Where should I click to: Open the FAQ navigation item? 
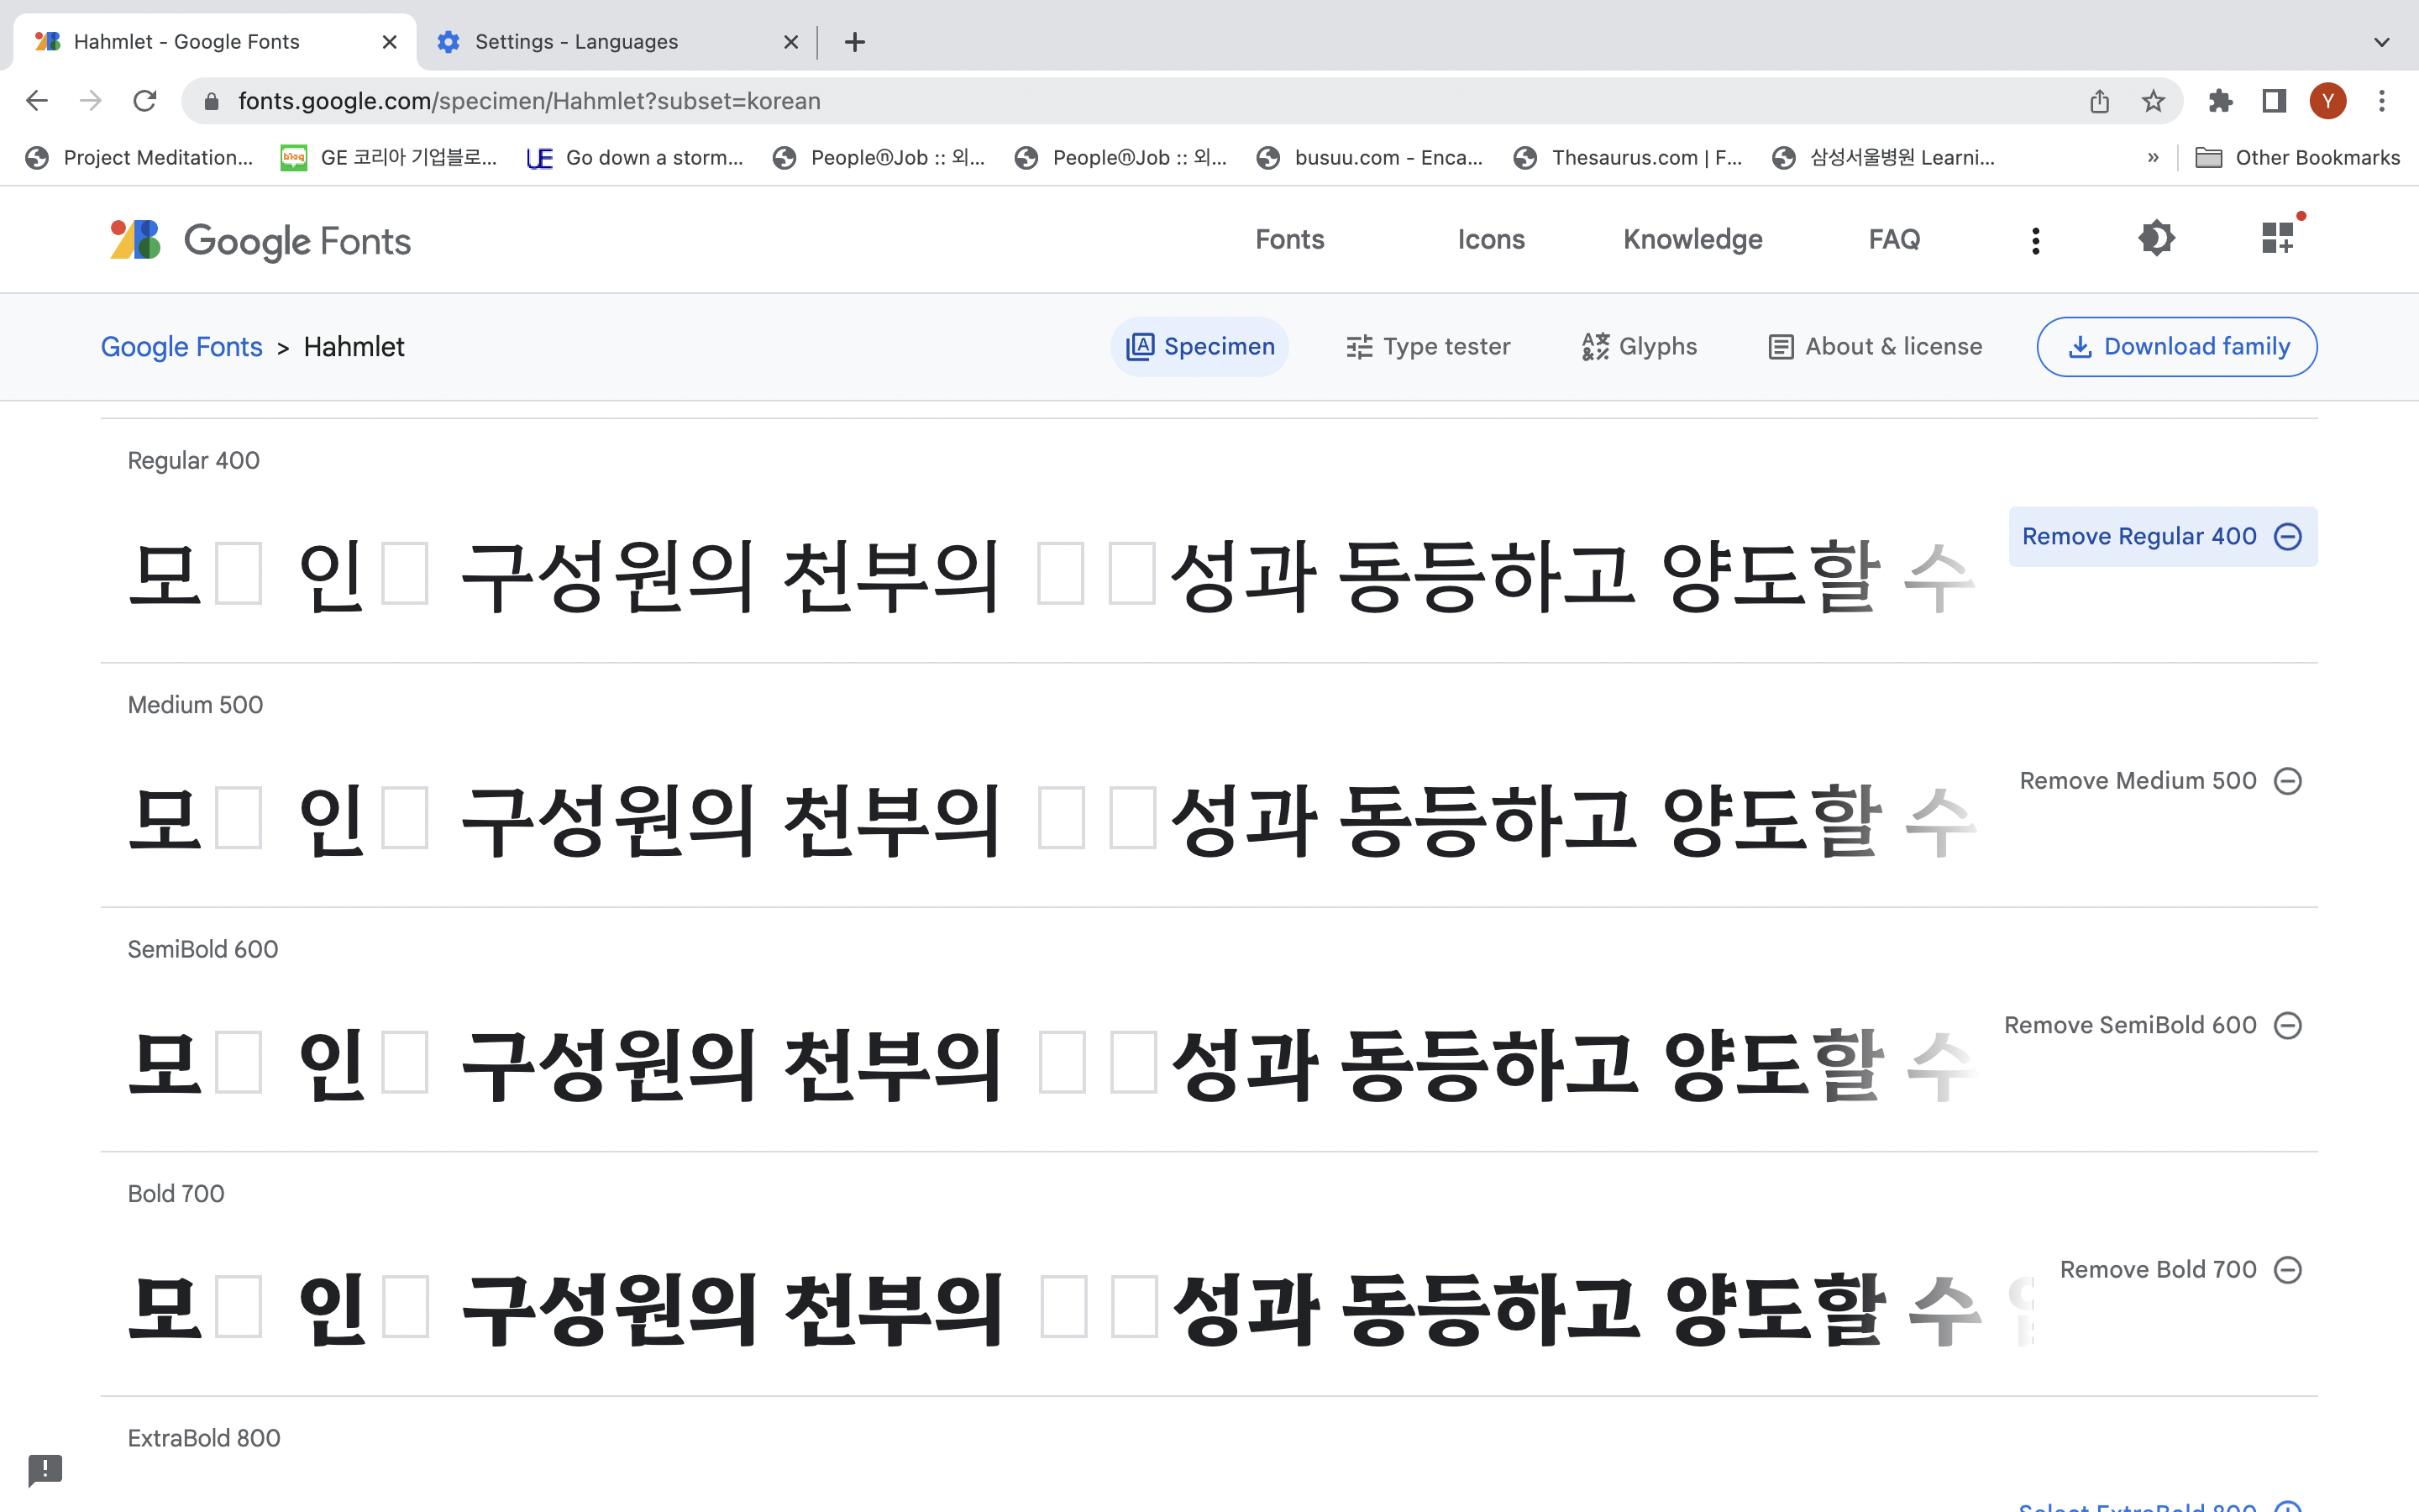[x=1894, y=240]
